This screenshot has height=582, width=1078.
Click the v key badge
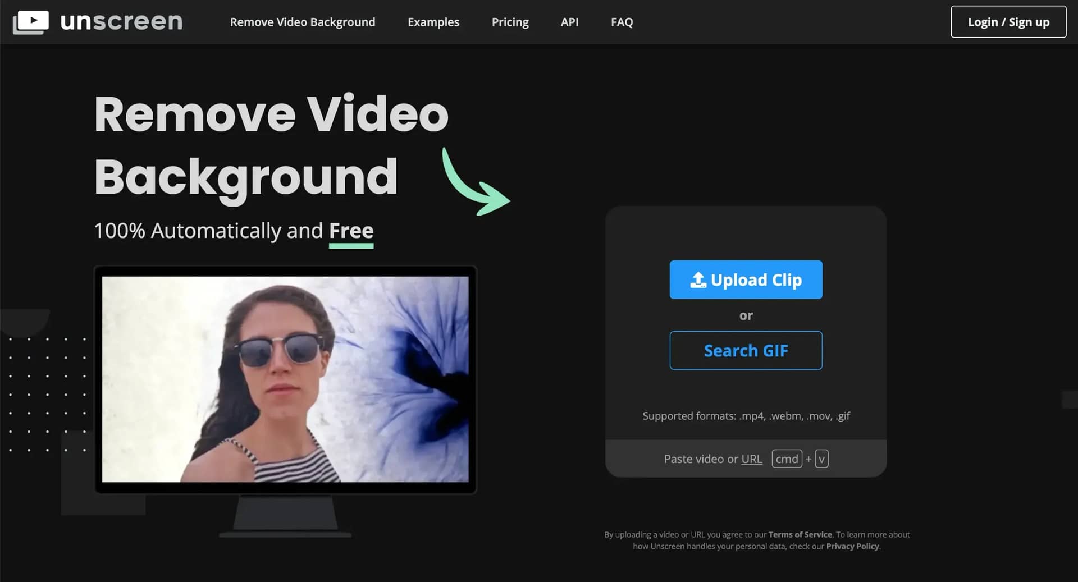click(821, 459)
